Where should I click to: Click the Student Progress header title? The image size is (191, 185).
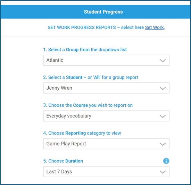[x=103, y=12]
